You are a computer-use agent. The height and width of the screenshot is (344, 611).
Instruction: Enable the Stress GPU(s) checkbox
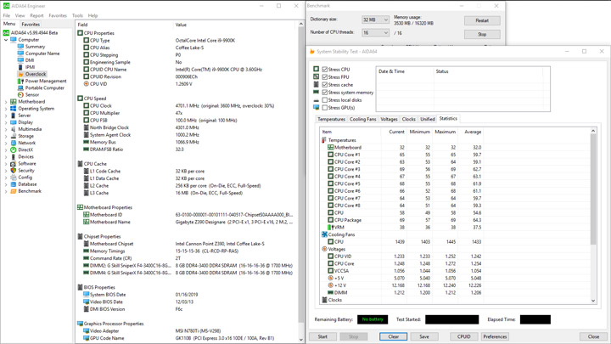click(x=325, y=108)
